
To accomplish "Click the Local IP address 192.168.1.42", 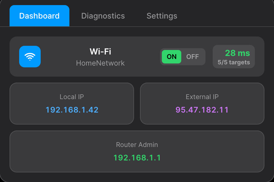I will click(x=72, y=110).
